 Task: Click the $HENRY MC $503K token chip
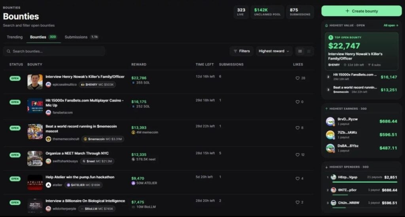pyautogui.click(x=97, y=84)
